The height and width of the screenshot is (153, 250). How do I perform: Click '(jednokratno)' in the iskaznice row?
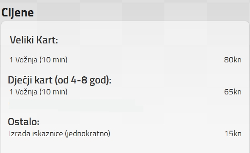pyautogui.click(x=87, y=134)
